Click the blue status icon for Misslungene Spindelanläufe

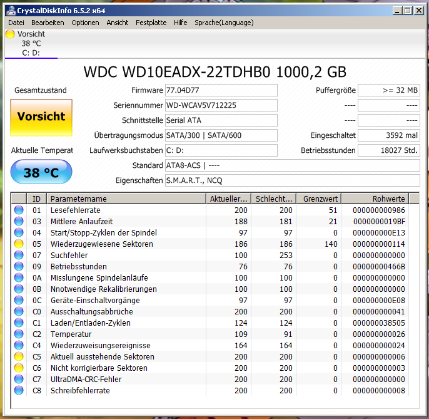pos(19,277)
